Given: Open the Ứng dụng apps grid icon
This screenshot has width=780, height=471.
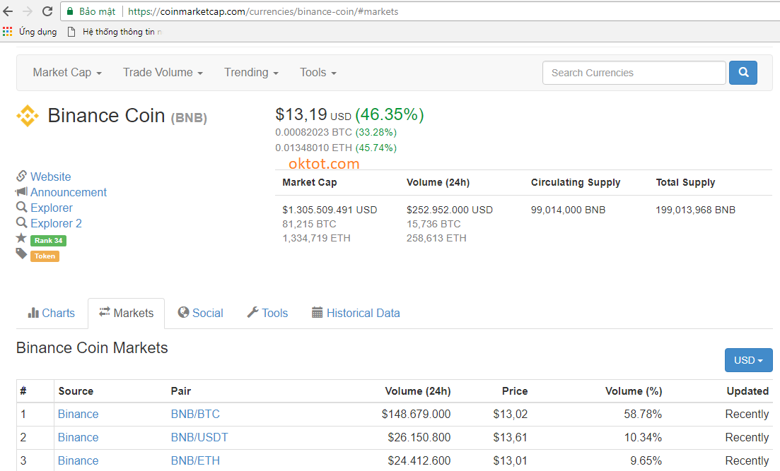Looking at the screenshot, I should [7, 32].
